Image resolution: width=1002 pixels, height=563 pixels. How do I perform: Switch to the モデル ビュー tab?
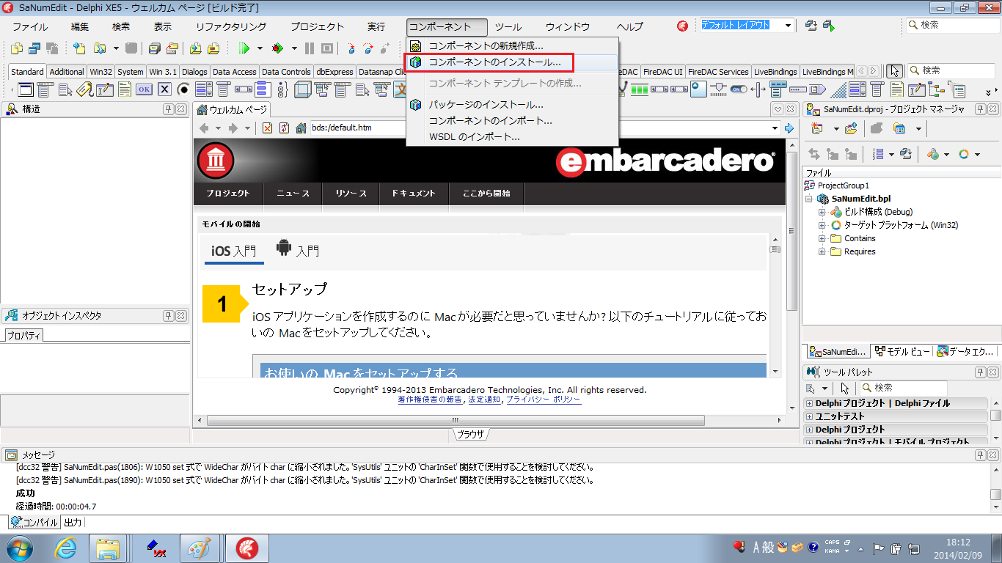[x=902, y=352]
